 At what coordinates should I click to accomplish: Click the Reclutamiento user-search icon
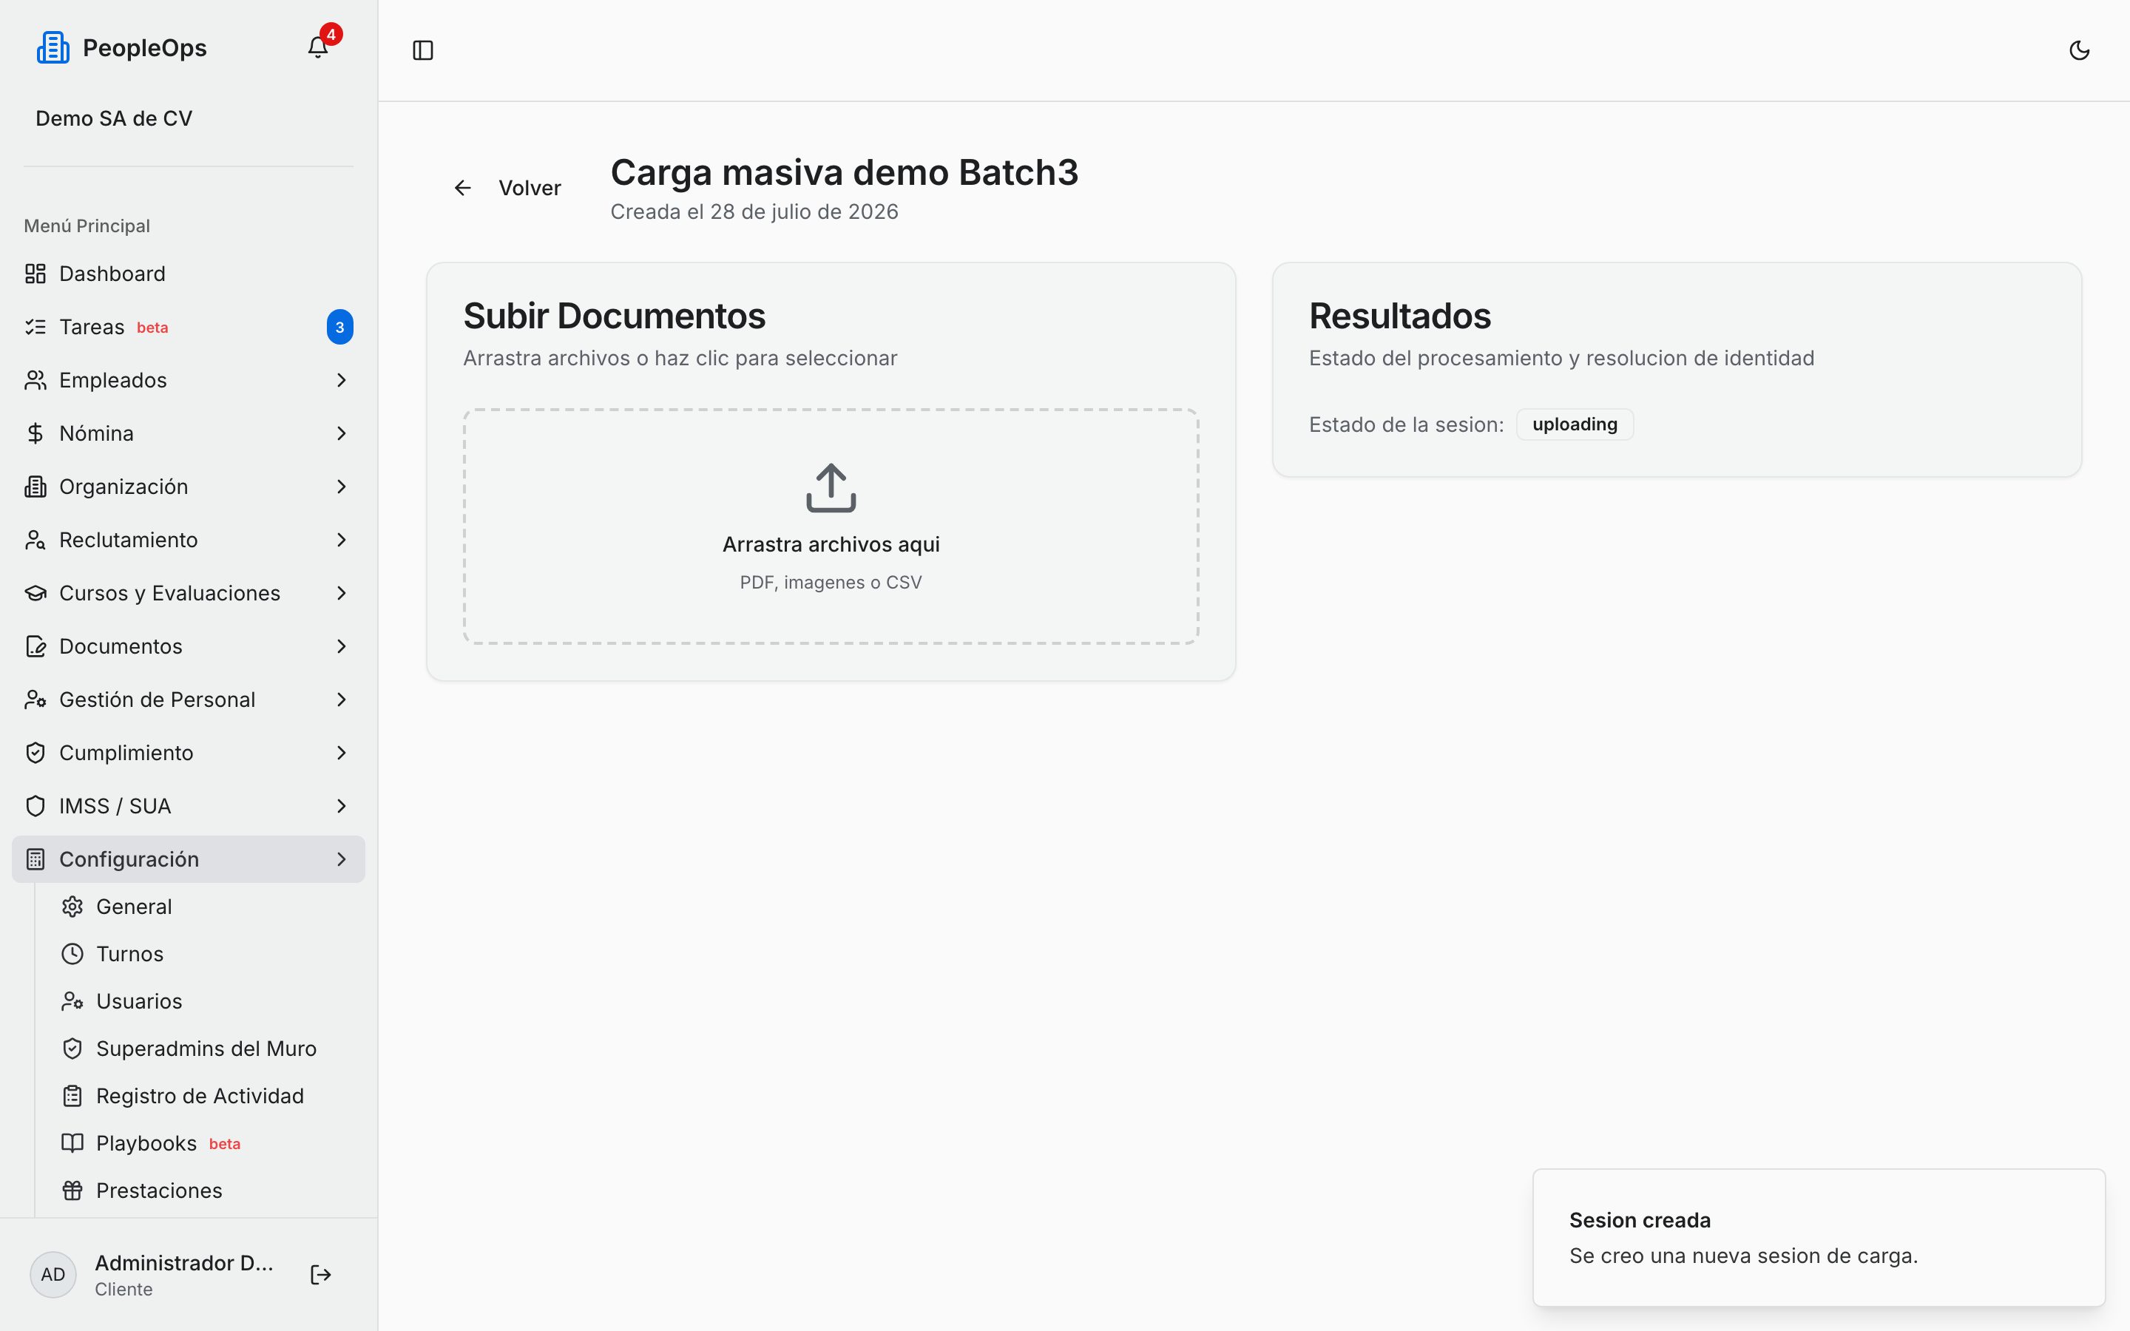[35, 540]
